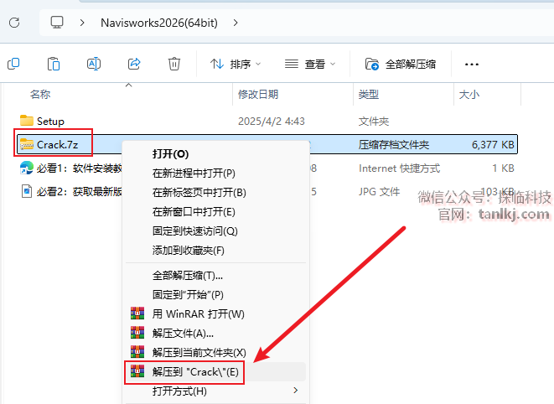
Task: Expand chevron after Navisworks2026(64bit) breadcrumb
Action: tap(236, 23)
